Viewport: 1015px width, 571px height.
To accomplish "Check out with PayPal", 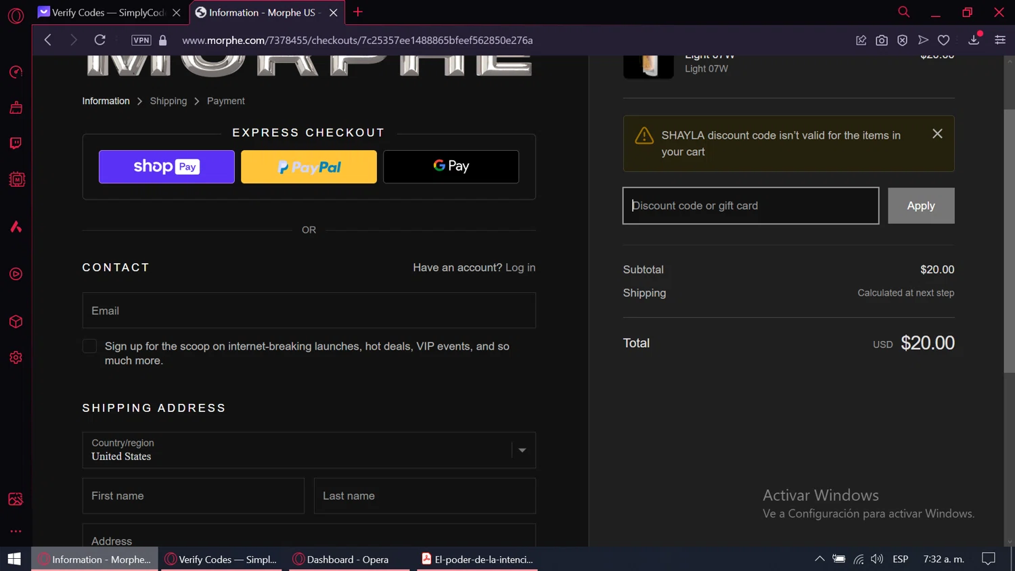I will point(309,166).
